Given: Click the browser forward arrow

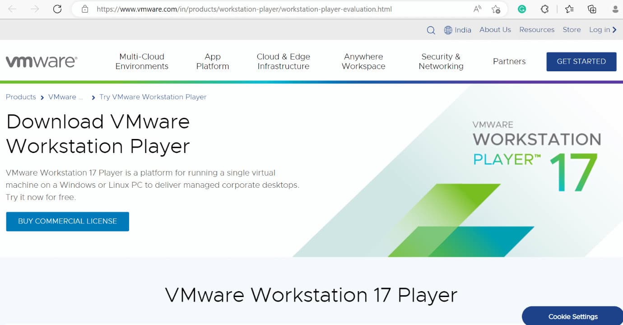Looking at the screenshot, I should (x=35, y=9).
